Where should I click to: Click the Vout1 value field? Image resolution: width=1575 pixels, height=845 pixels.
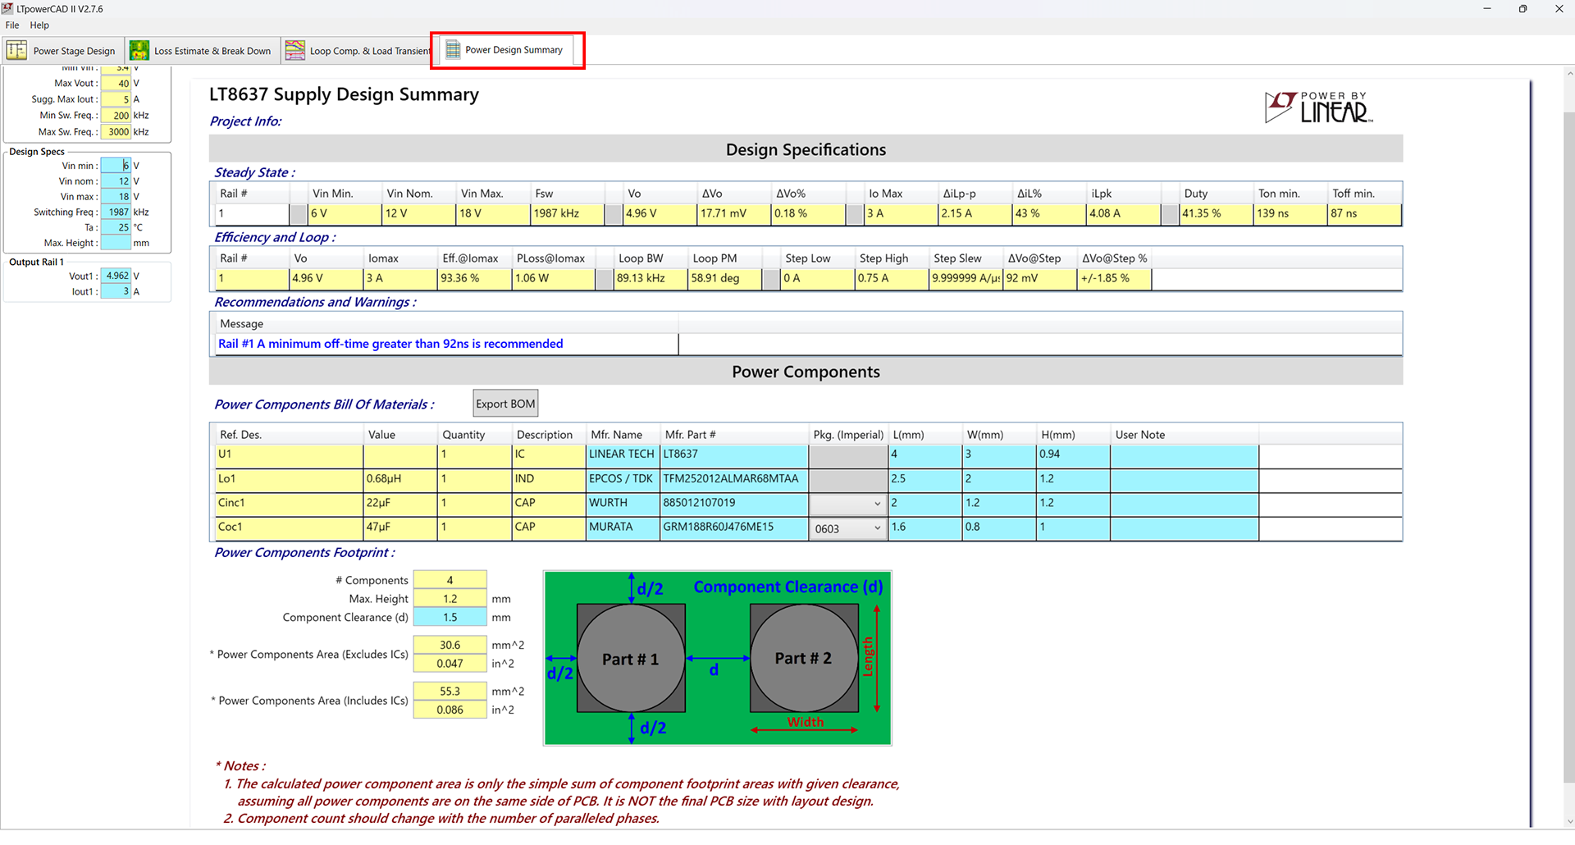click(x=116, y=276)
